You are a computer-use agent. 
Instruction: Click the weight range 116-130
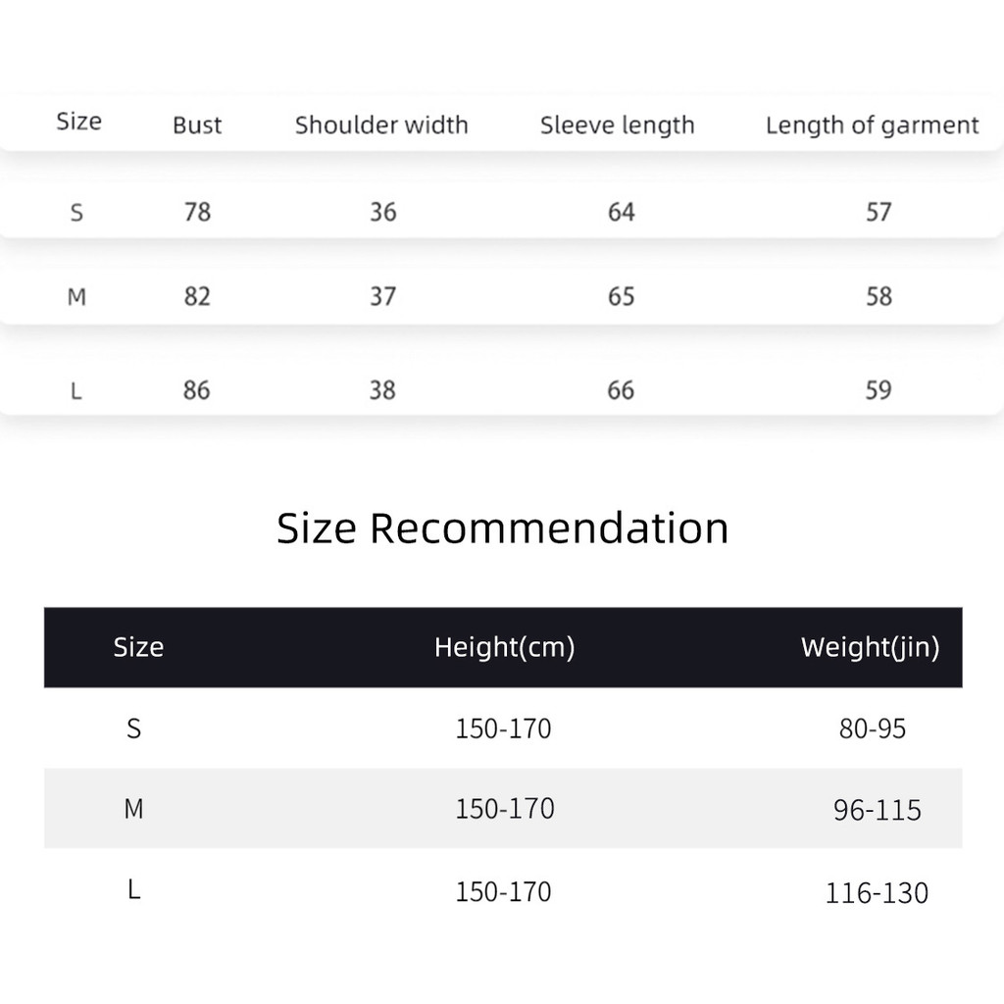(877, 893)
